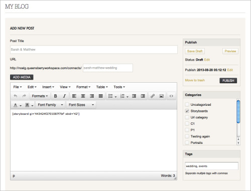The image size is (251, 191).
Task: Toggle italic formatting
Action: click(x=64, y=96)
